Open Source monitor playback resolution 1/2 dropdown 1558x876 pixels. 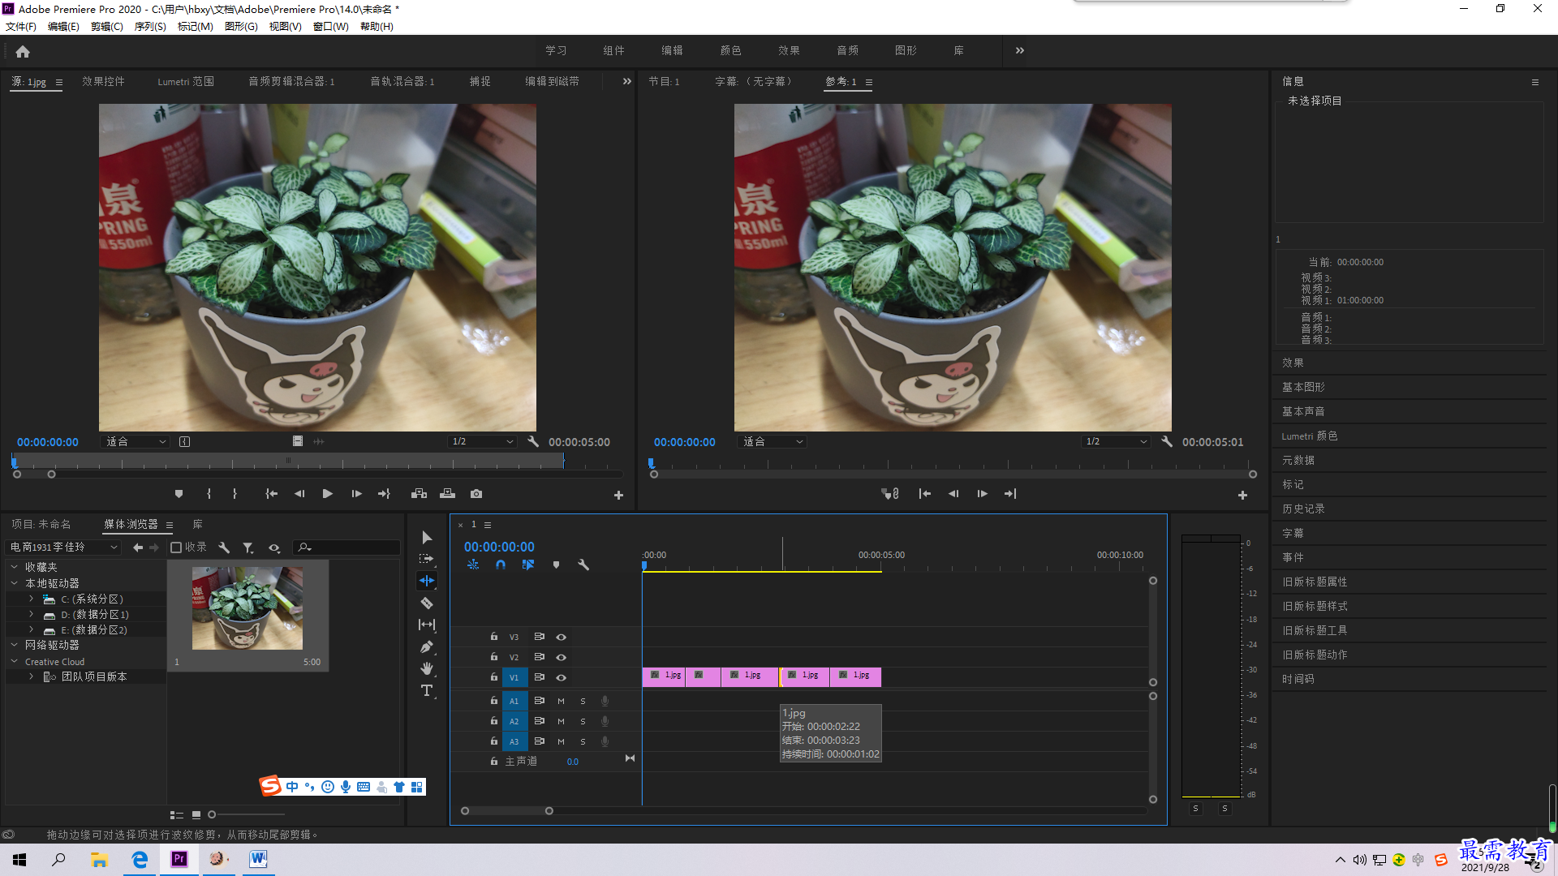click(x=483, y=442)
